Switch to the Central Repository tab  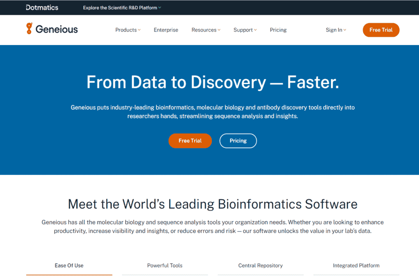coord(260,266)
